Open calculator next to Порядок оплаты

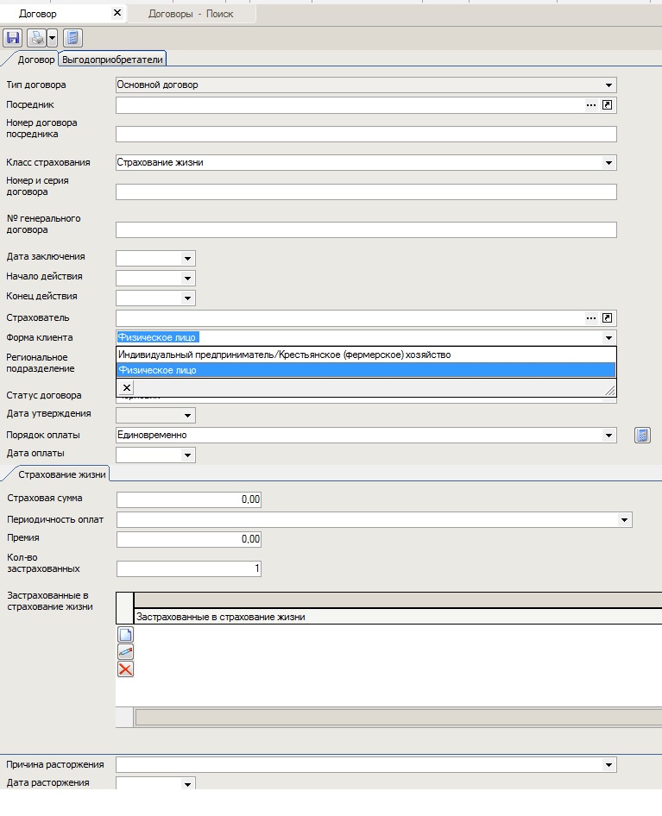(x=641, y=436)
